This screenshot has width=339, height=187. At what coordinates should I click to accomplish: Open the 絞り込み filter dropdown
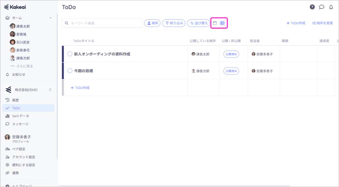click(x=174, y=23)
